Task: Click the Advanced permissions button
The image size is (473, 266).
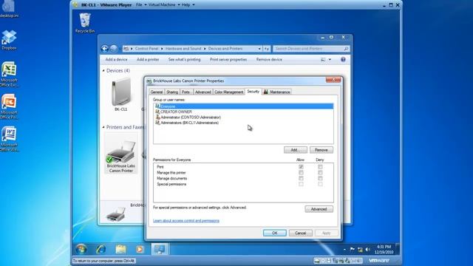Action: (319, 209)
